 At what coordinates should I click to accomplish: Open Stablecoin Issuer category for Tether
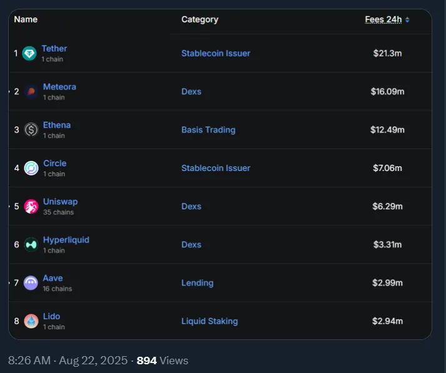[216, 54]
